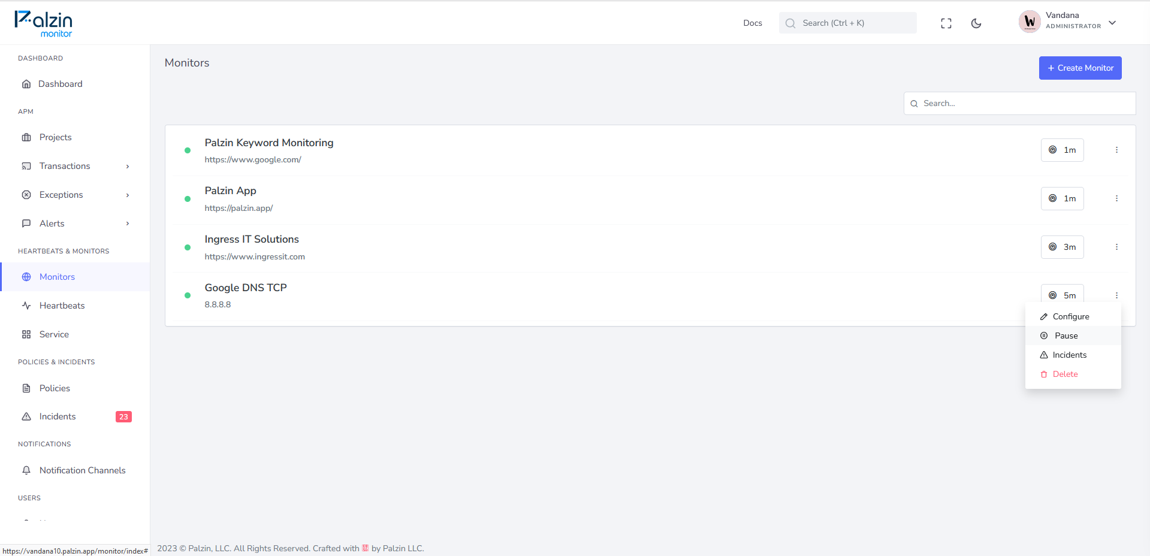Screen dimensions: 1150x556
Task: Click green status dot for Palzin App
Action: [x=188, y=199]
